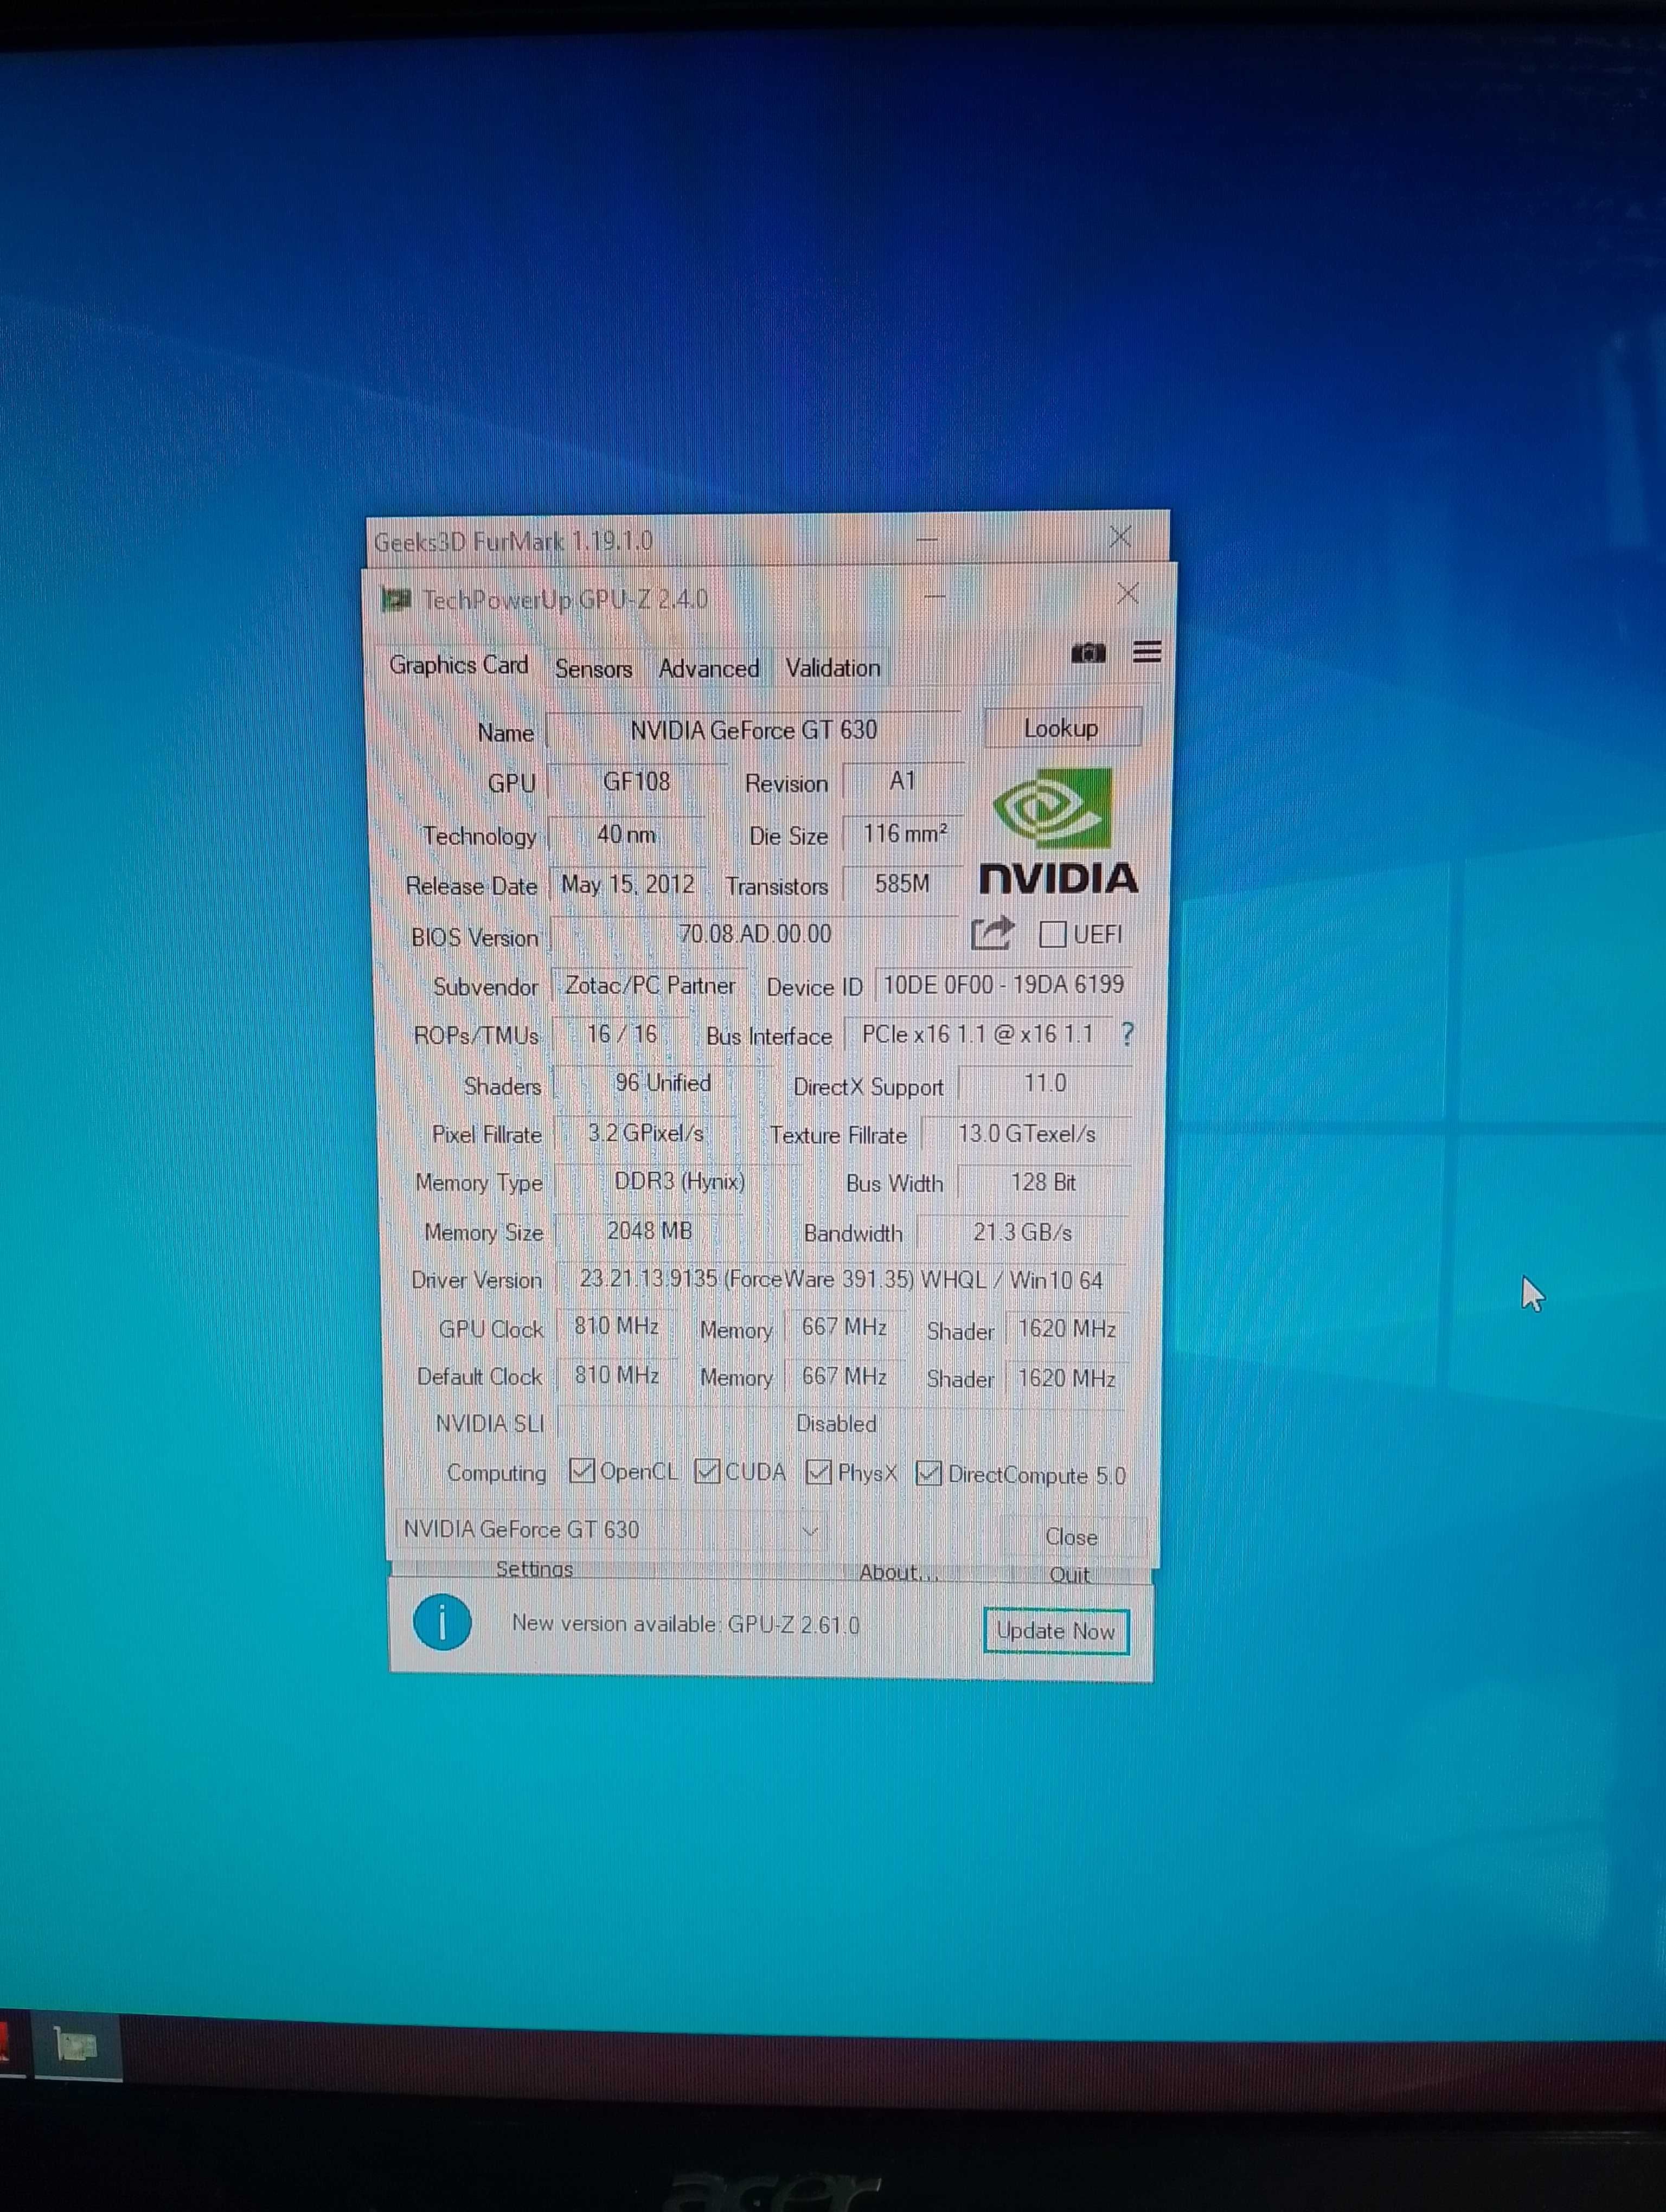Click the GPU-Z title bar app icon

point(396,599)
